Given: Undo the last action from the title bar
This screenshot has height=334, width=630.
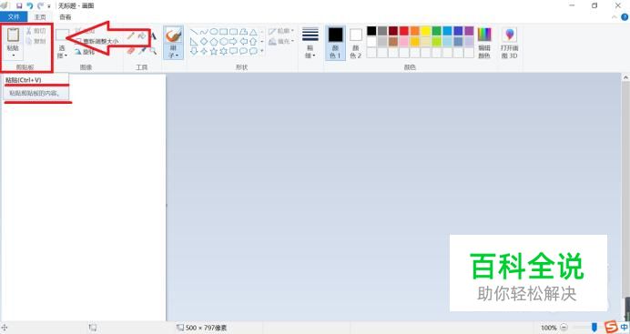Looking at the screenshot, I should click(30, 6).
